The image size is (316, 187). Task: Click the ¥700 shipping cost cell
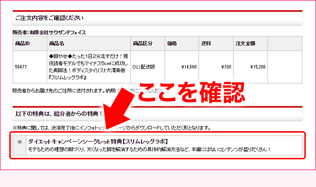click(216, 67)
